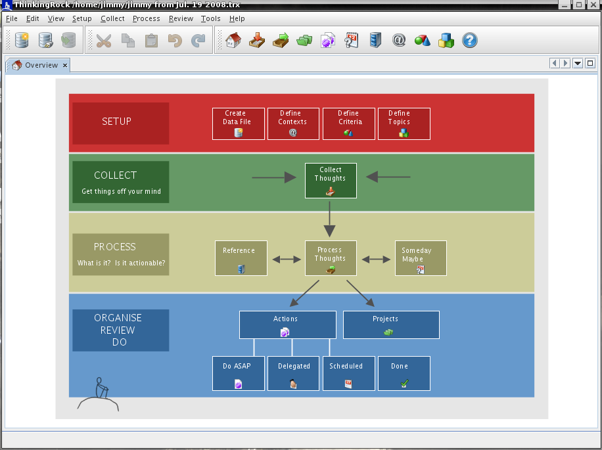Image resolution: width=602 pixels, height=450 pixels.
Task: Click the Define Topics tile
Action: (x=404, y=124)
